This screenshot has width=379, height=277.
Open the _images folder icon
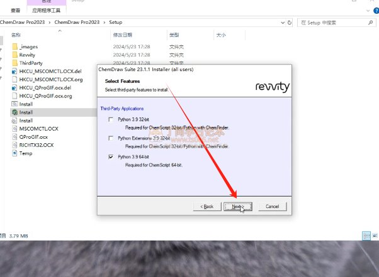(x=14, y=46)
